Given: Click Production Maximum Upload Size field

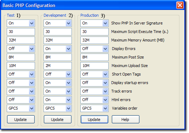Looking at the screenshot, I should [94, 66].
